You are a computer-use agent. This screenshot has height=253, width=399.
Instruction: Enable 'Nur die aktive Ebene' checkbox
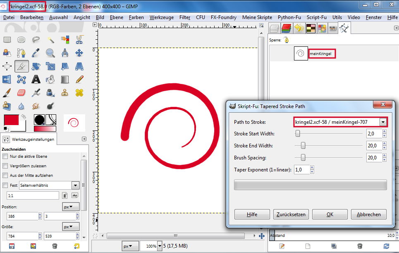pos(5,157)
